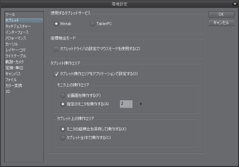The height and width of the screenshot is (167, 239).
Task: Enable マウスモードを使用する checkbox
Action: tap(56, 49)
